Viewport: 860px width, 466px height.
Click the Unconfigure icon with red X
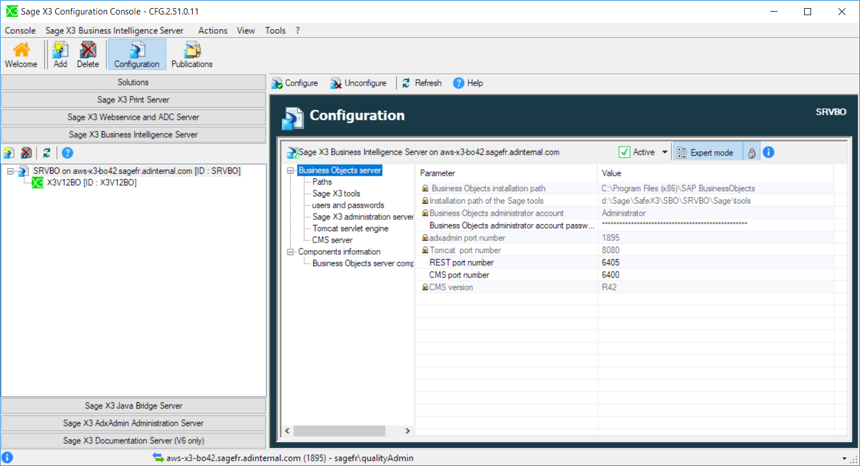coord(336,83)
